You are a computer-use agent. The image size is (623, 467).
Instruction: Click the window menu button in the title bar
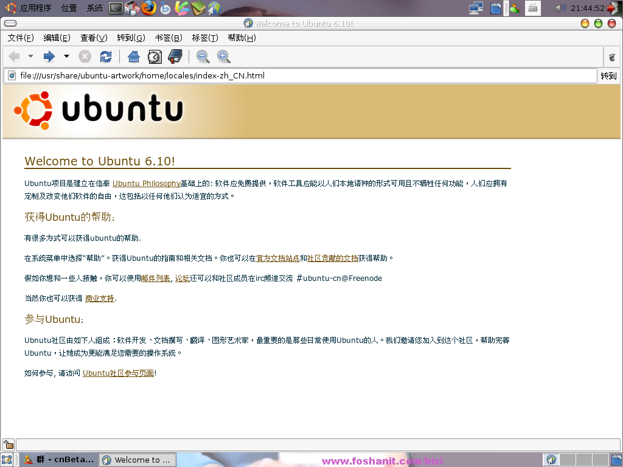point(10,24)
